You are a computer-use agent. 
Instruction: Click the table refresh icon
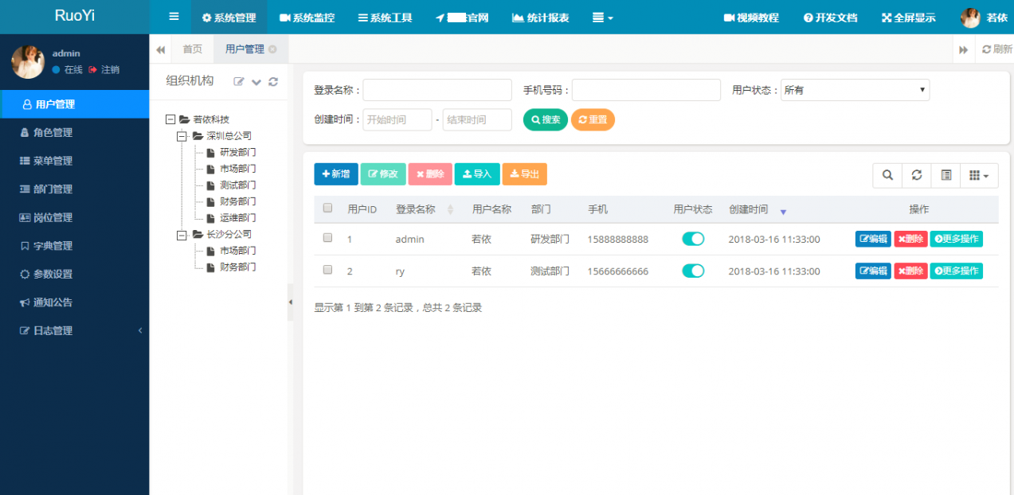pyautogui.click(x=917, y=175)
